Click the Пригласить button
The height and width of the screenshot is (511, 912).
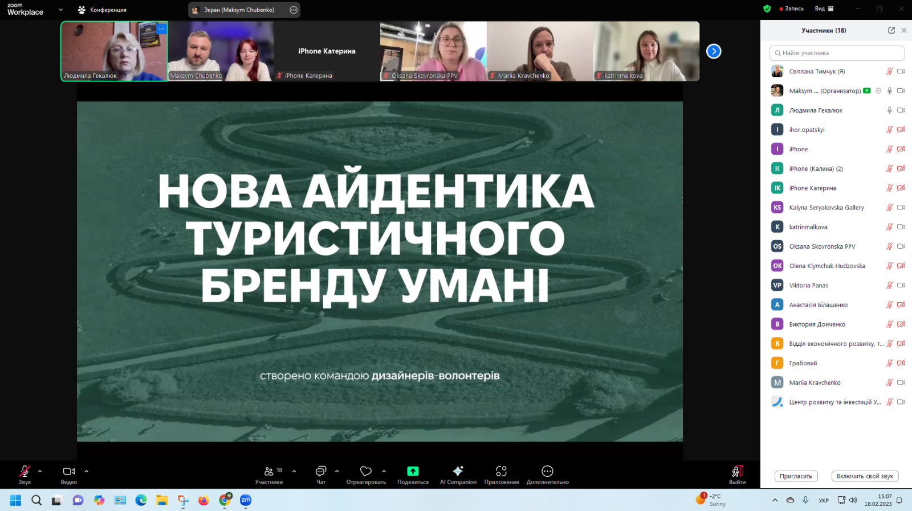796,476
